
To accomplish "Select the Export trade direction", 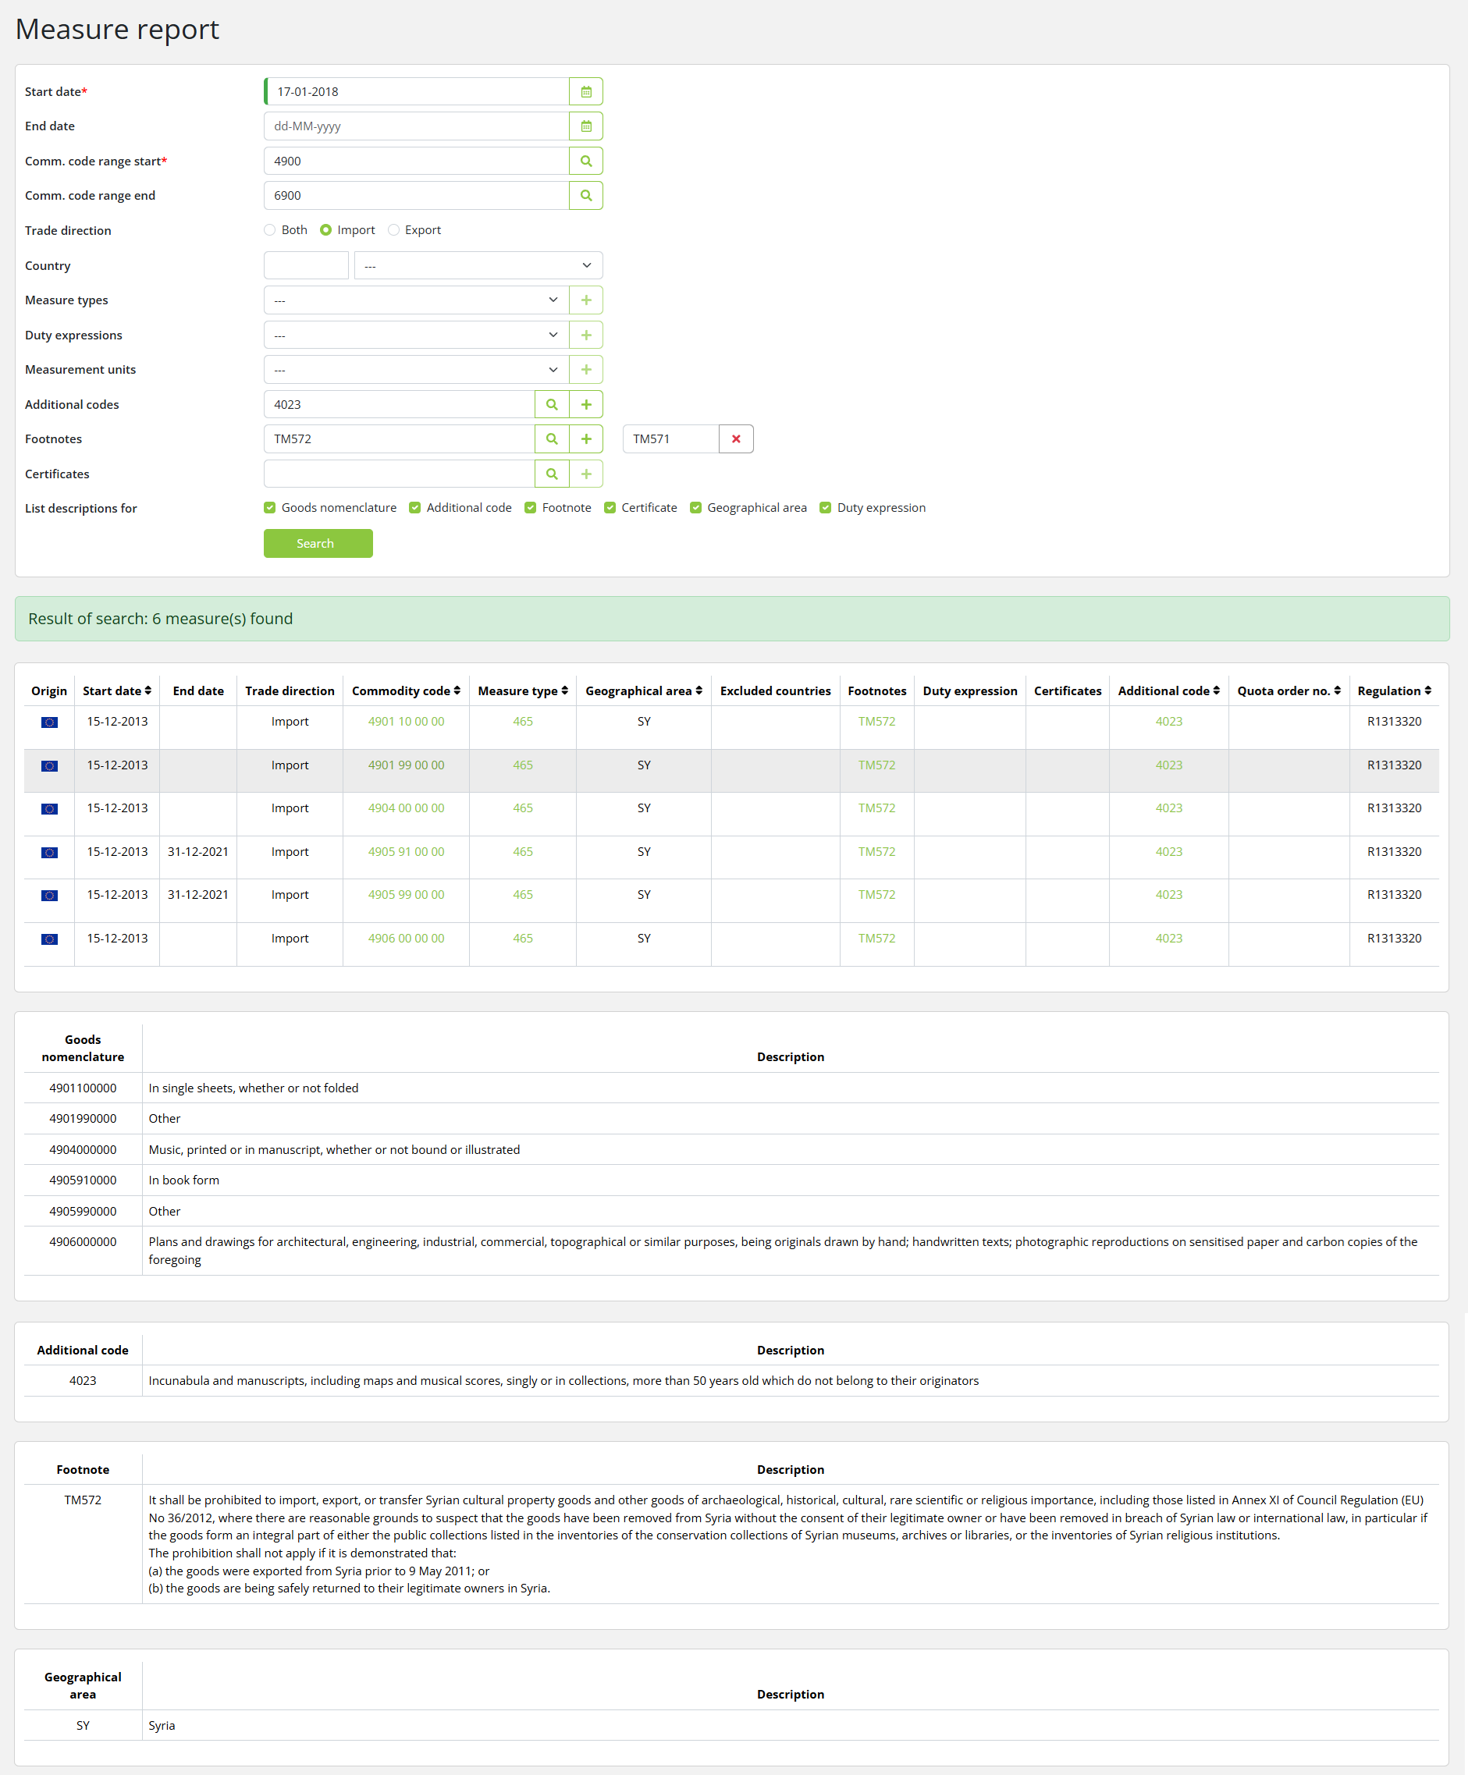I will [x=394, y=230].
